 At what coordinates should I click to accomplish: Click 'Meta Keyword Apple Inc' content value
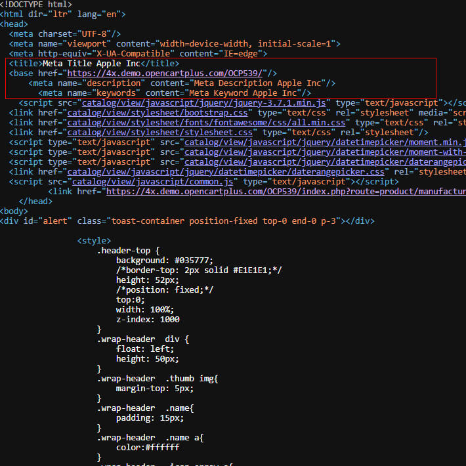(243, 93)
